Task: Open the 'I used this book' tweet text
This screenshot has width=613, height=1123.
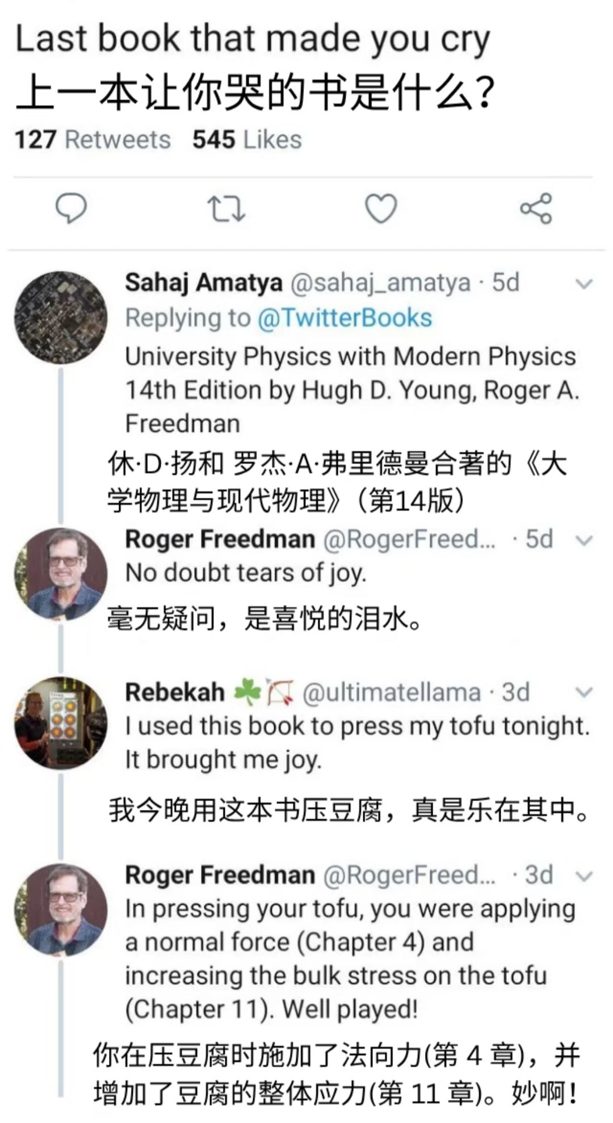Action: coord(357,743)
